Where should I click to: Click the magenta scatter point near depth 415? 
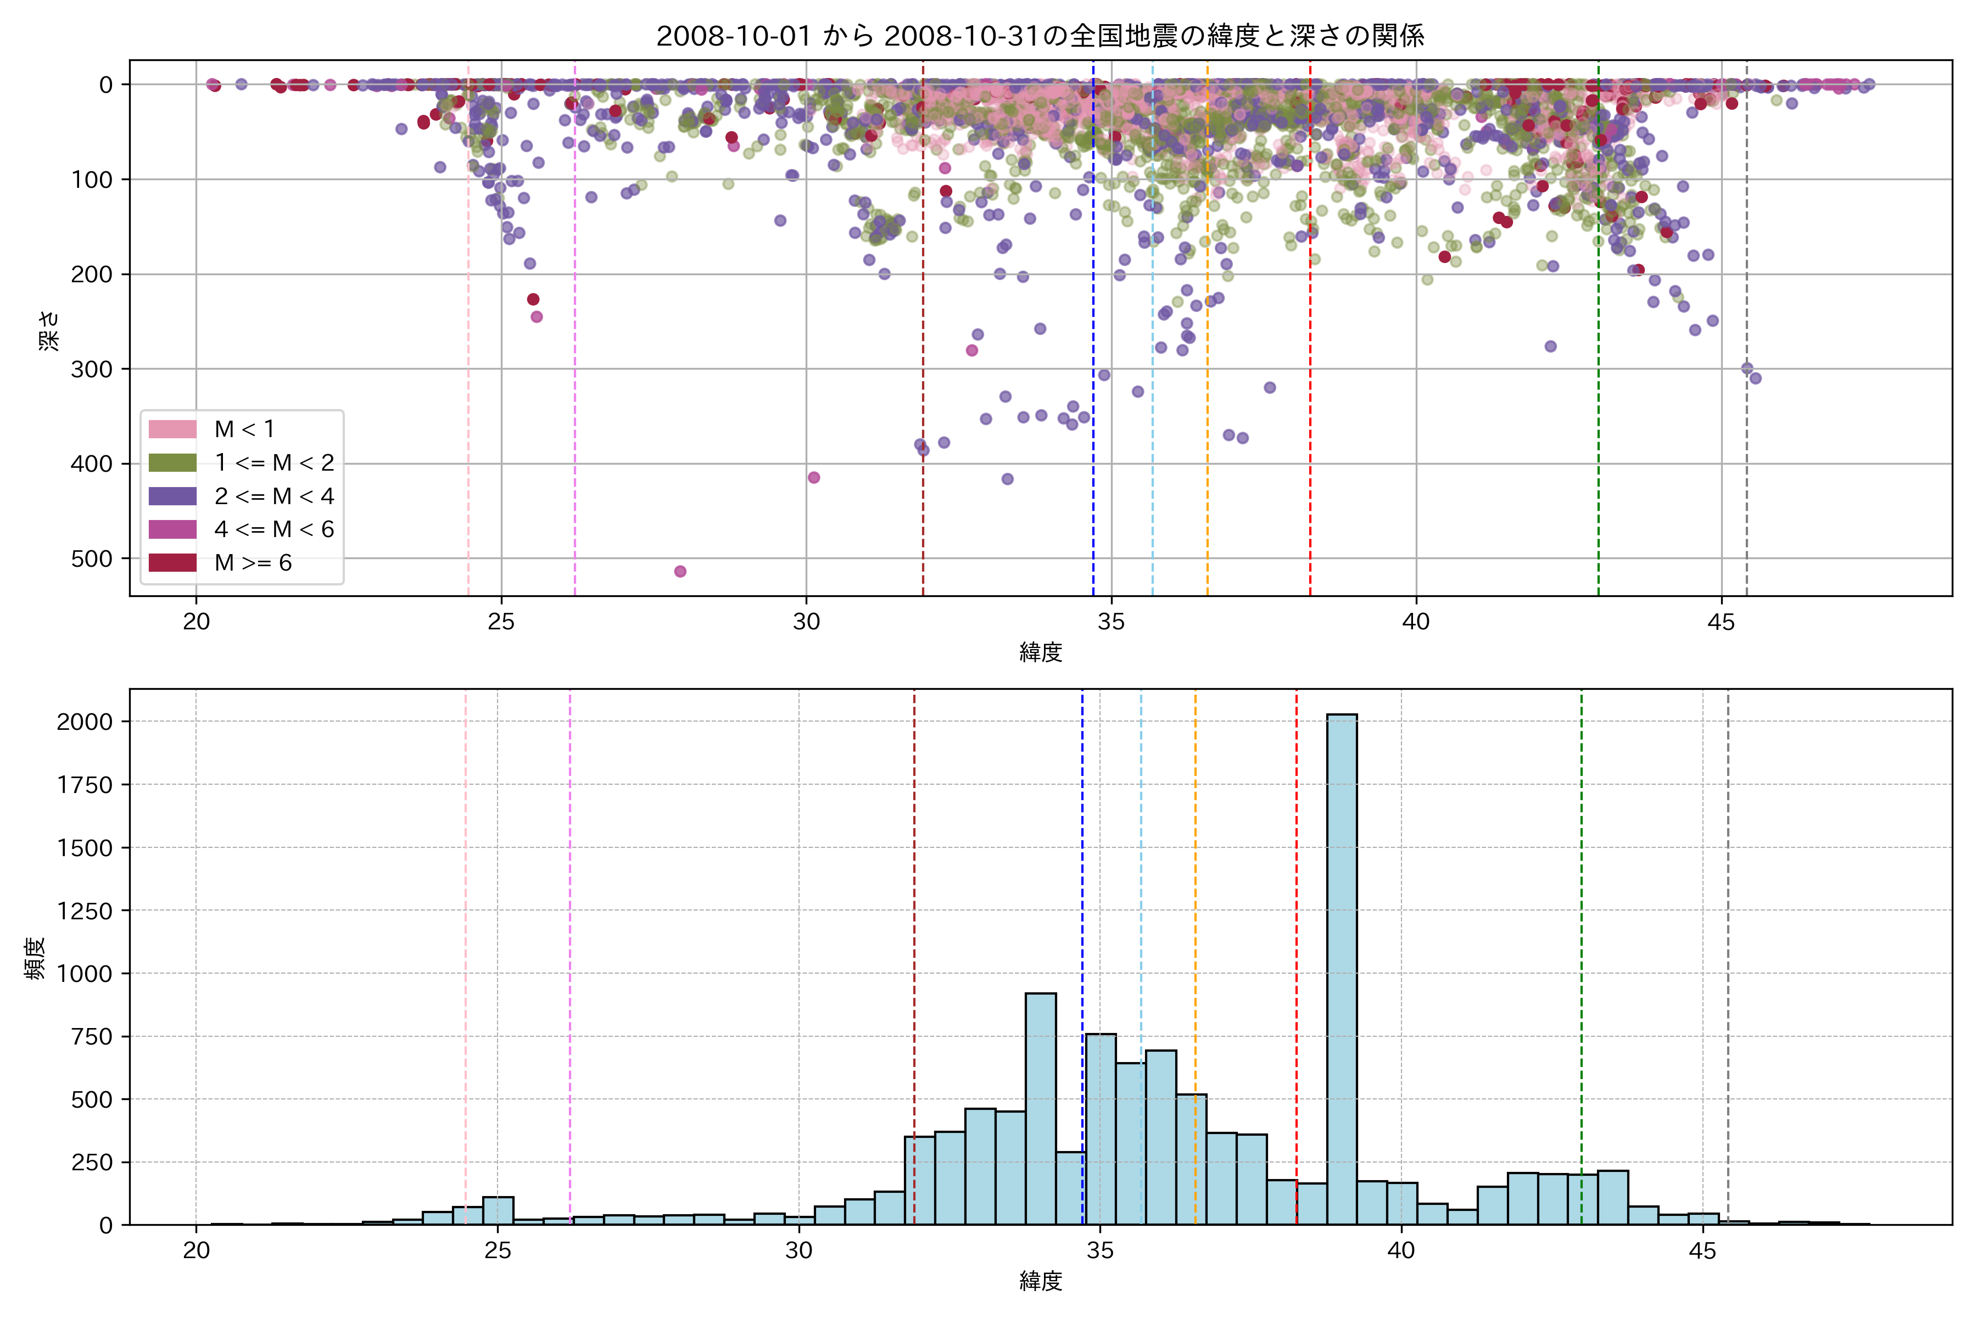coord(814,477)
